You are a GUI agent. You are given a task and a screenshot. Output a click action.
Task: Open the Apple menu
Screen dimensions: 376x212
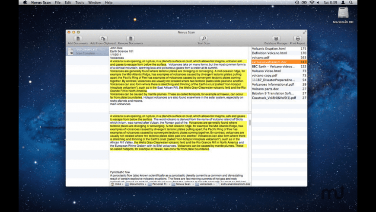(x=25, y=3)
